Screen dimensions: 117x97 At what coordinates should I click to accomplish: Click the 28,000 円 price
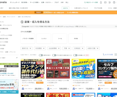(39, 89)
